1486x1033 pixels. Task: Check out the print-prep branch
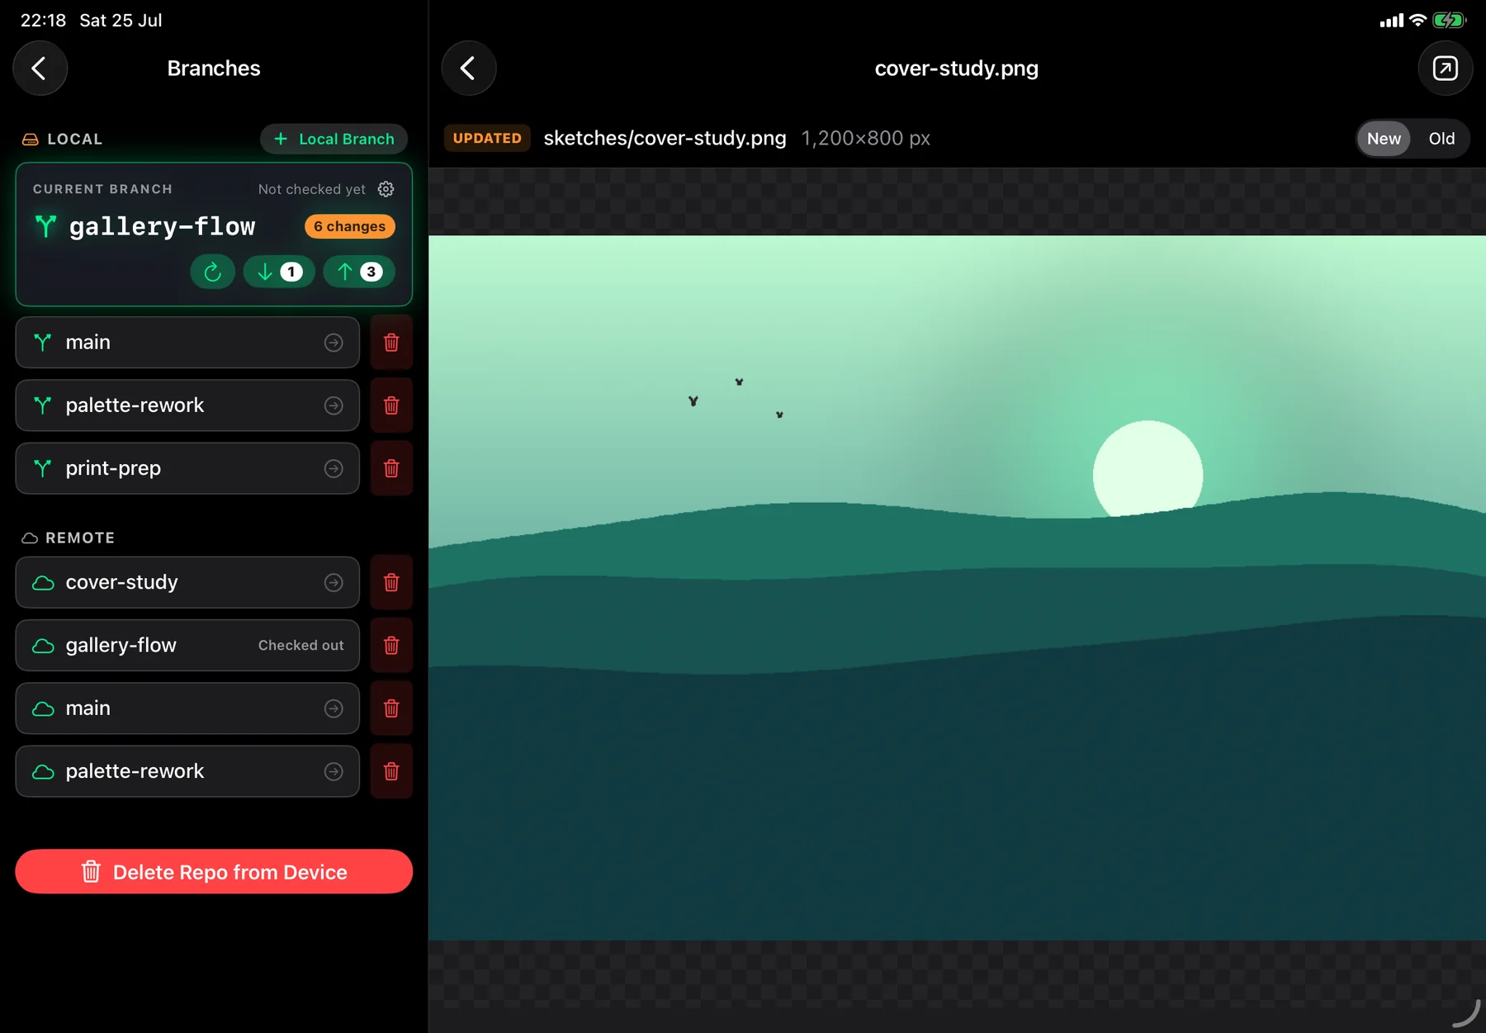187,468
